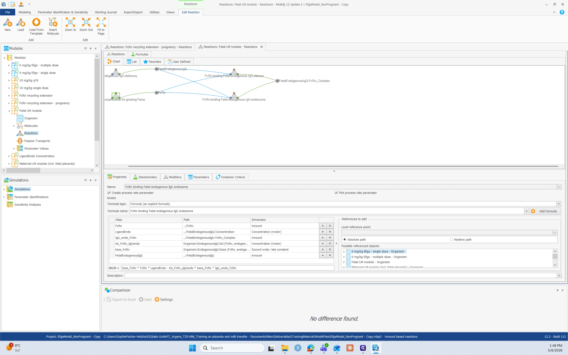Toggle Plot process rate parameter checkbox

click(336, 193)
